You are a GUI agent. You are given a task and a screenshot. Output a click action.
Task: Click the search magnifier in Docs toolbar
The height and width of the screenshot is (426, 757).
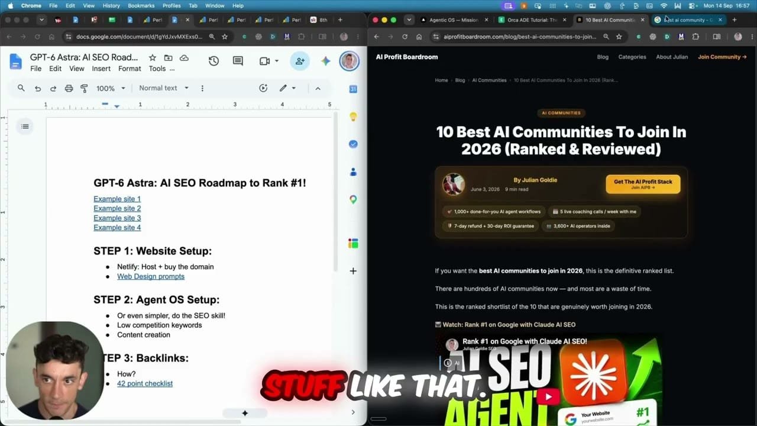point(21,88)
